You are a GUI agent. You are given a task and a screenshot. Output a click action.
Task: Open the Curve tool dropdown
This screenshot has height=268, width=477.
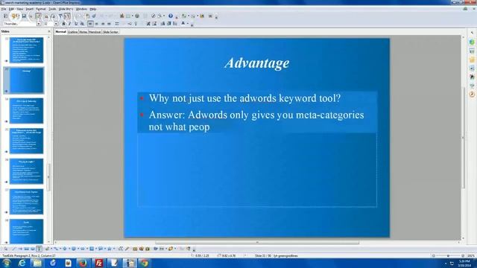[51, 249]
